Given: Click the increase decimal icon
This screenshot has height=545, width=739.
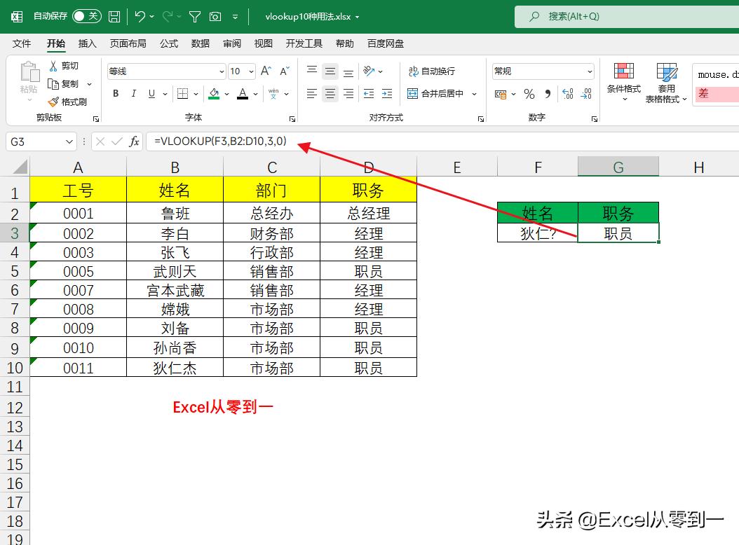Looking at the screenshot, I should [567, 93].
